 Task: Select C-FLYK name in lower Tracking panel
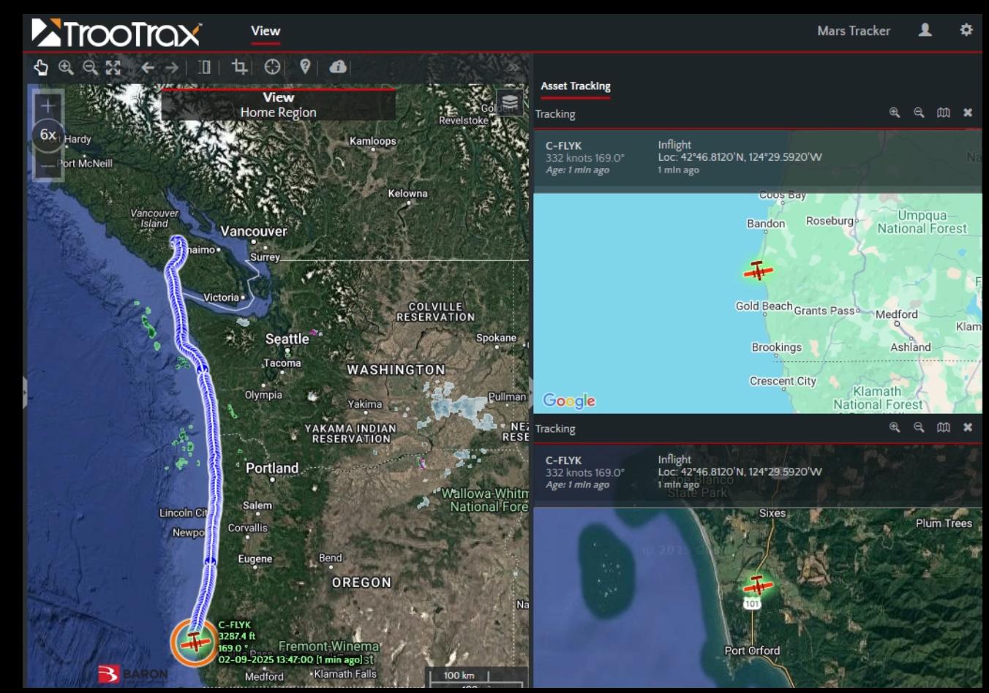coord(563,461)
